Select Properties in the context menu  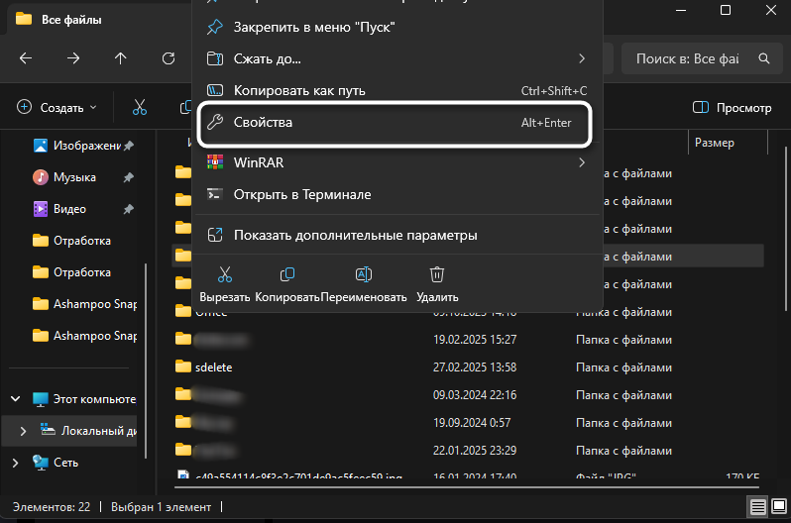[396, 122]
